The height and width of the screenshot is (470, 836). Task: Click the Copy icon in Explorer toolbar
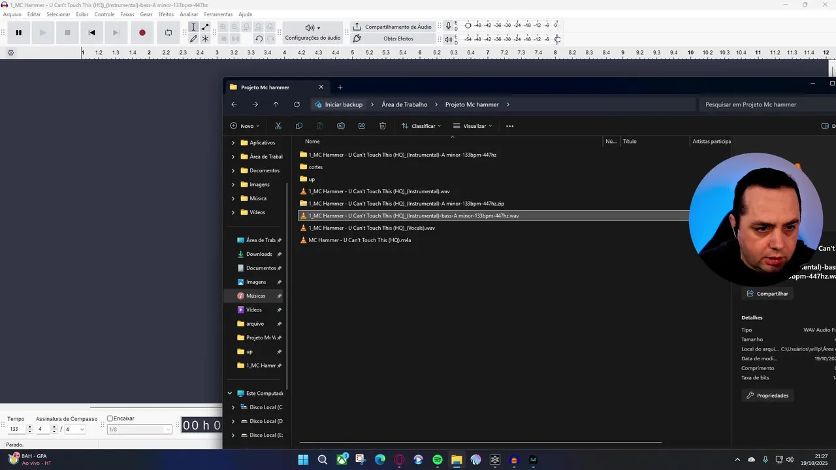[x=298, y=126]
